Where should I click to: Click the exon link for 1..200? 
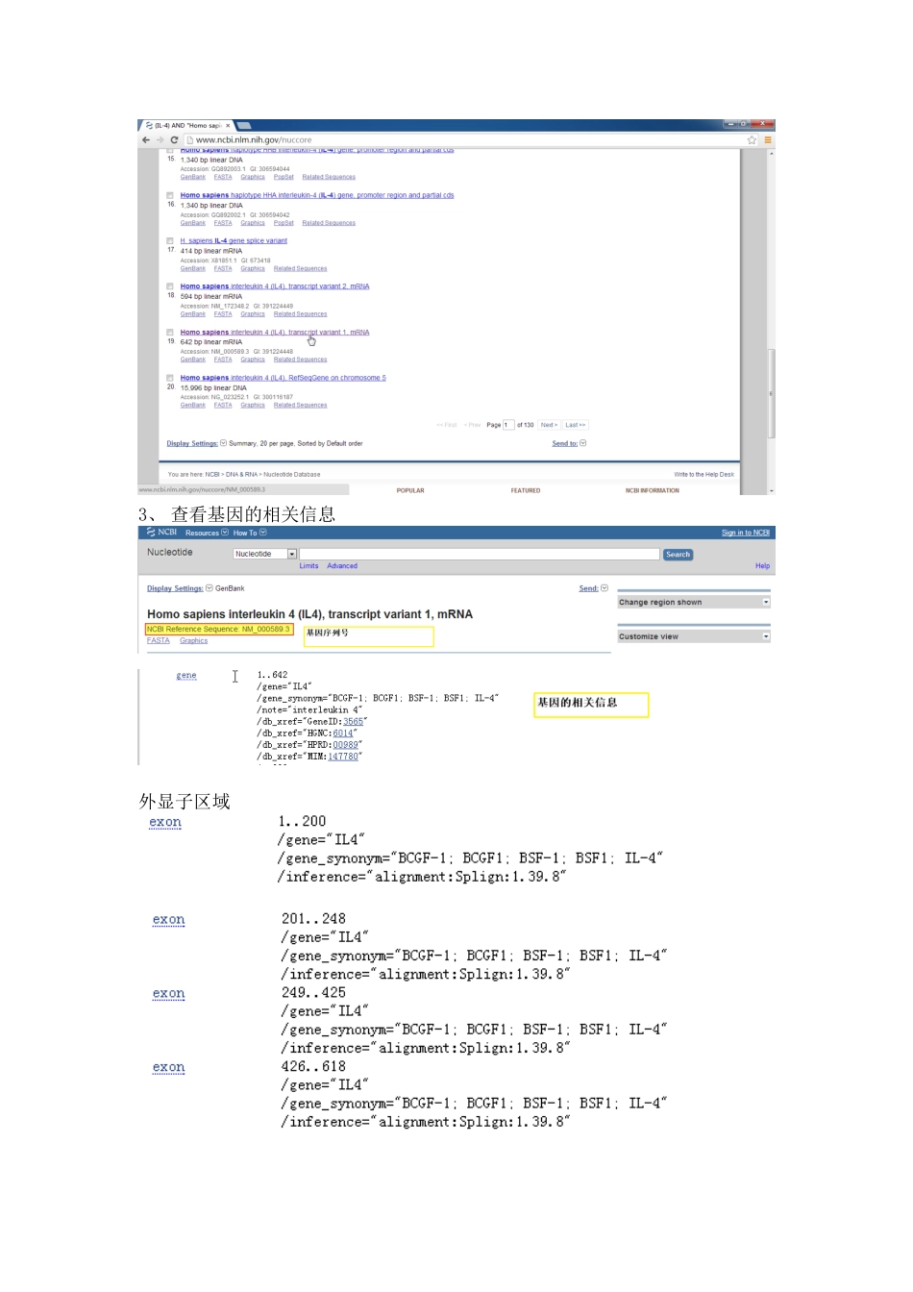[x=165, y=823]
